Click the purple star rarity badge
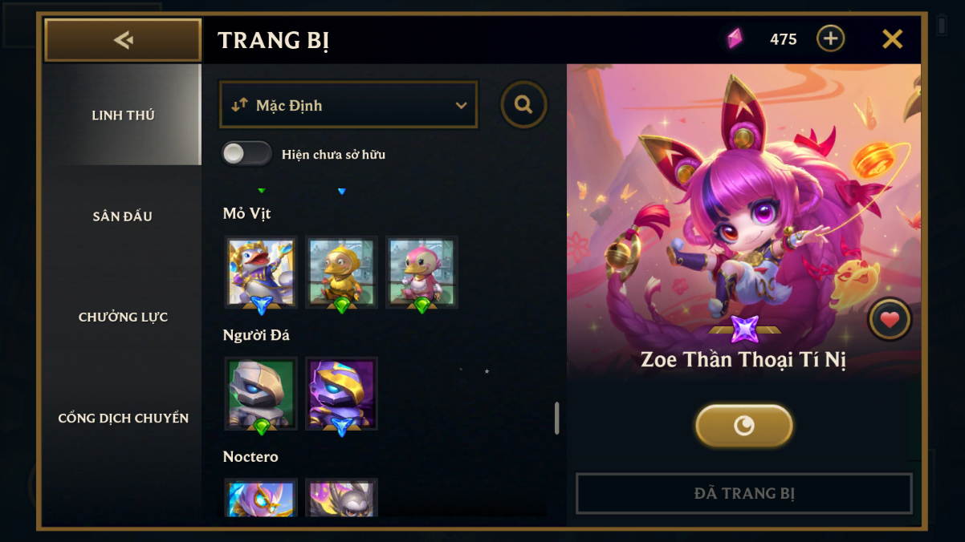The image size is (965, 542). (x=744, y=329)
